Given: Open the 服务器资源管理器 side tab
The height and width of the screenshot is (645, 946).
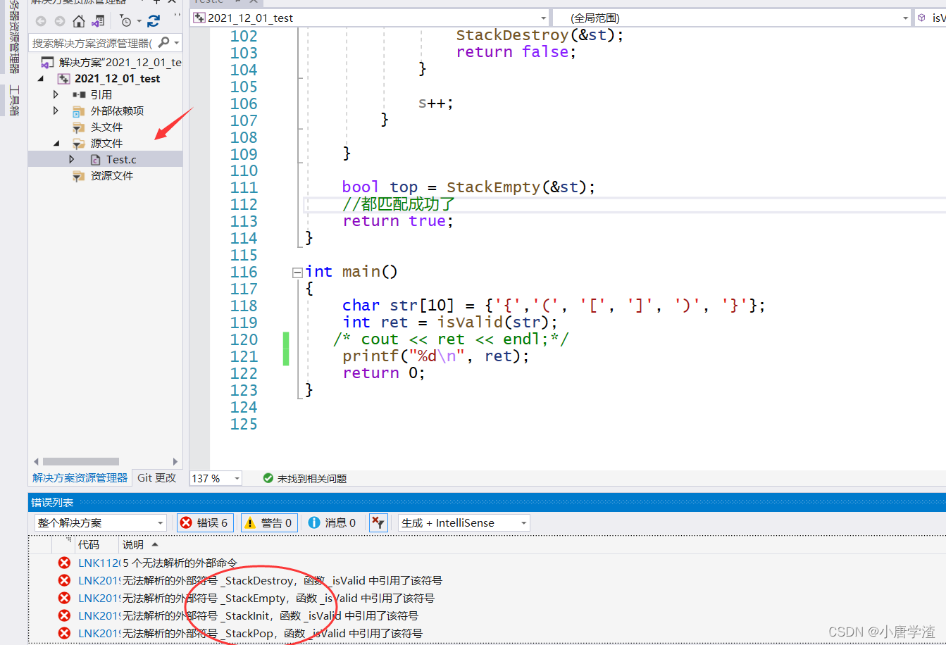Looking at the screenshot, I should (x=14, y=37).
